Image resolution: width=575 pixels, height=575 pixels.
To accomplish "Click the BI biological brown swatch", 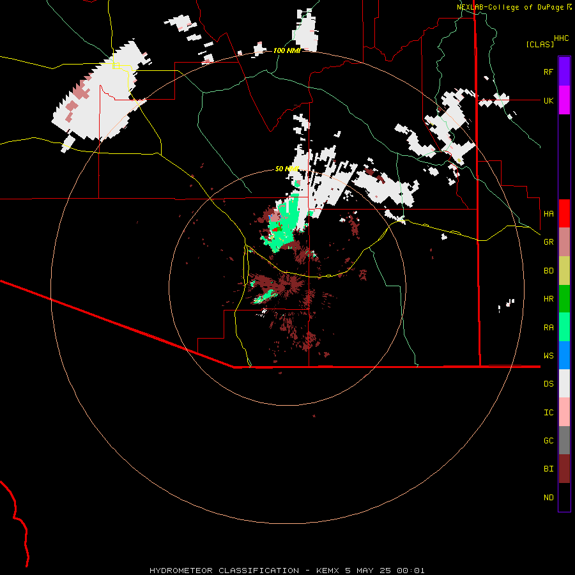I will point(564,469).
